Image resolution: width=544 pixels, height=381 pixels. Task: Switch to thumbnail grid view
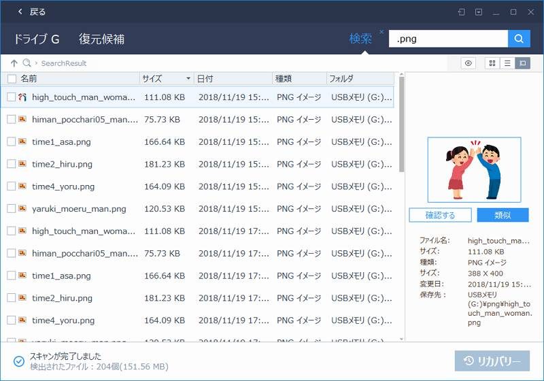coord(492,63)
